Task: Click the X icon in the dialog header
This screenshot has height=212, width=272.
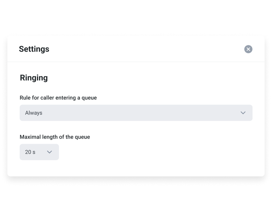Action: pos(248,49)
